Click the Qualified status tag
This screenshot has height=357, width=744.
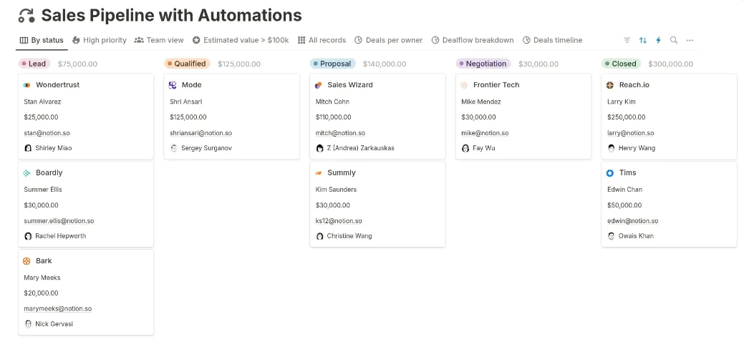[x=187, y=64]
